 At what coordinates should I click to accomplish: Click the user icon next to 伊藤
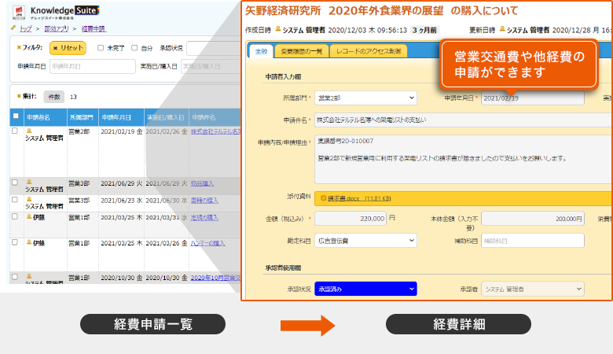(x=30, y=216)
